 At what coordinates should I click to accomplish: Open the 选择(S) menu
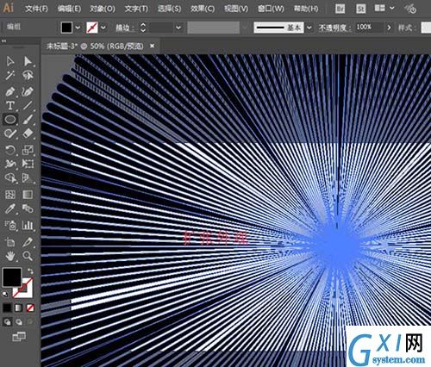169,9
